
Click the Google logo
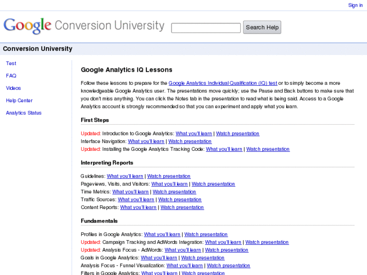(28, 26)
